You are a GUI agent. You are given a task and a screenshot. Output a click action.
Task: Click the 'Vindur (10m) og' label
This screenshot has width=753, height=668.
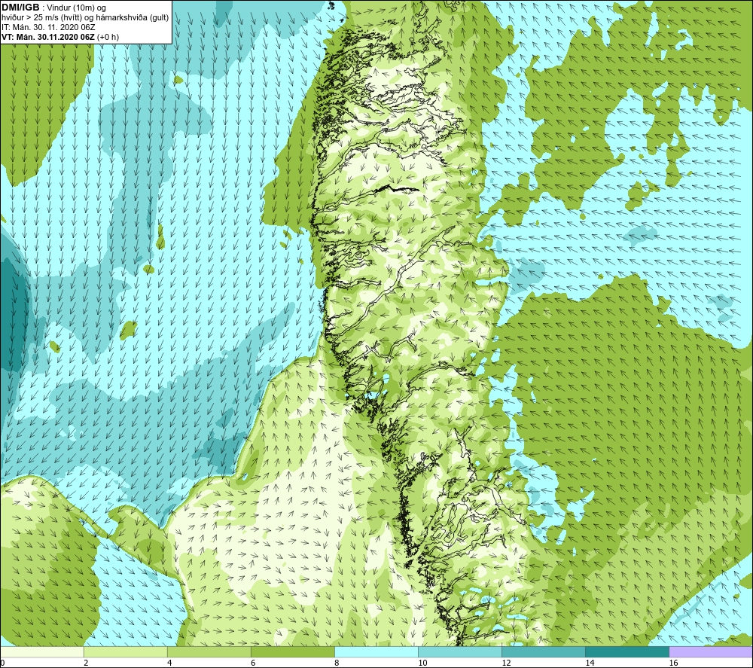[x=76, y=8]
